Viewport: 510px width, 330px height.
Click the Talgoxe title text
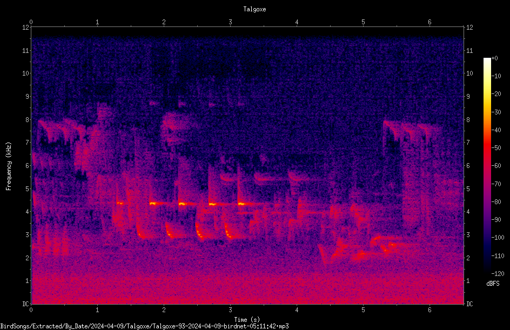coord(254,9)
